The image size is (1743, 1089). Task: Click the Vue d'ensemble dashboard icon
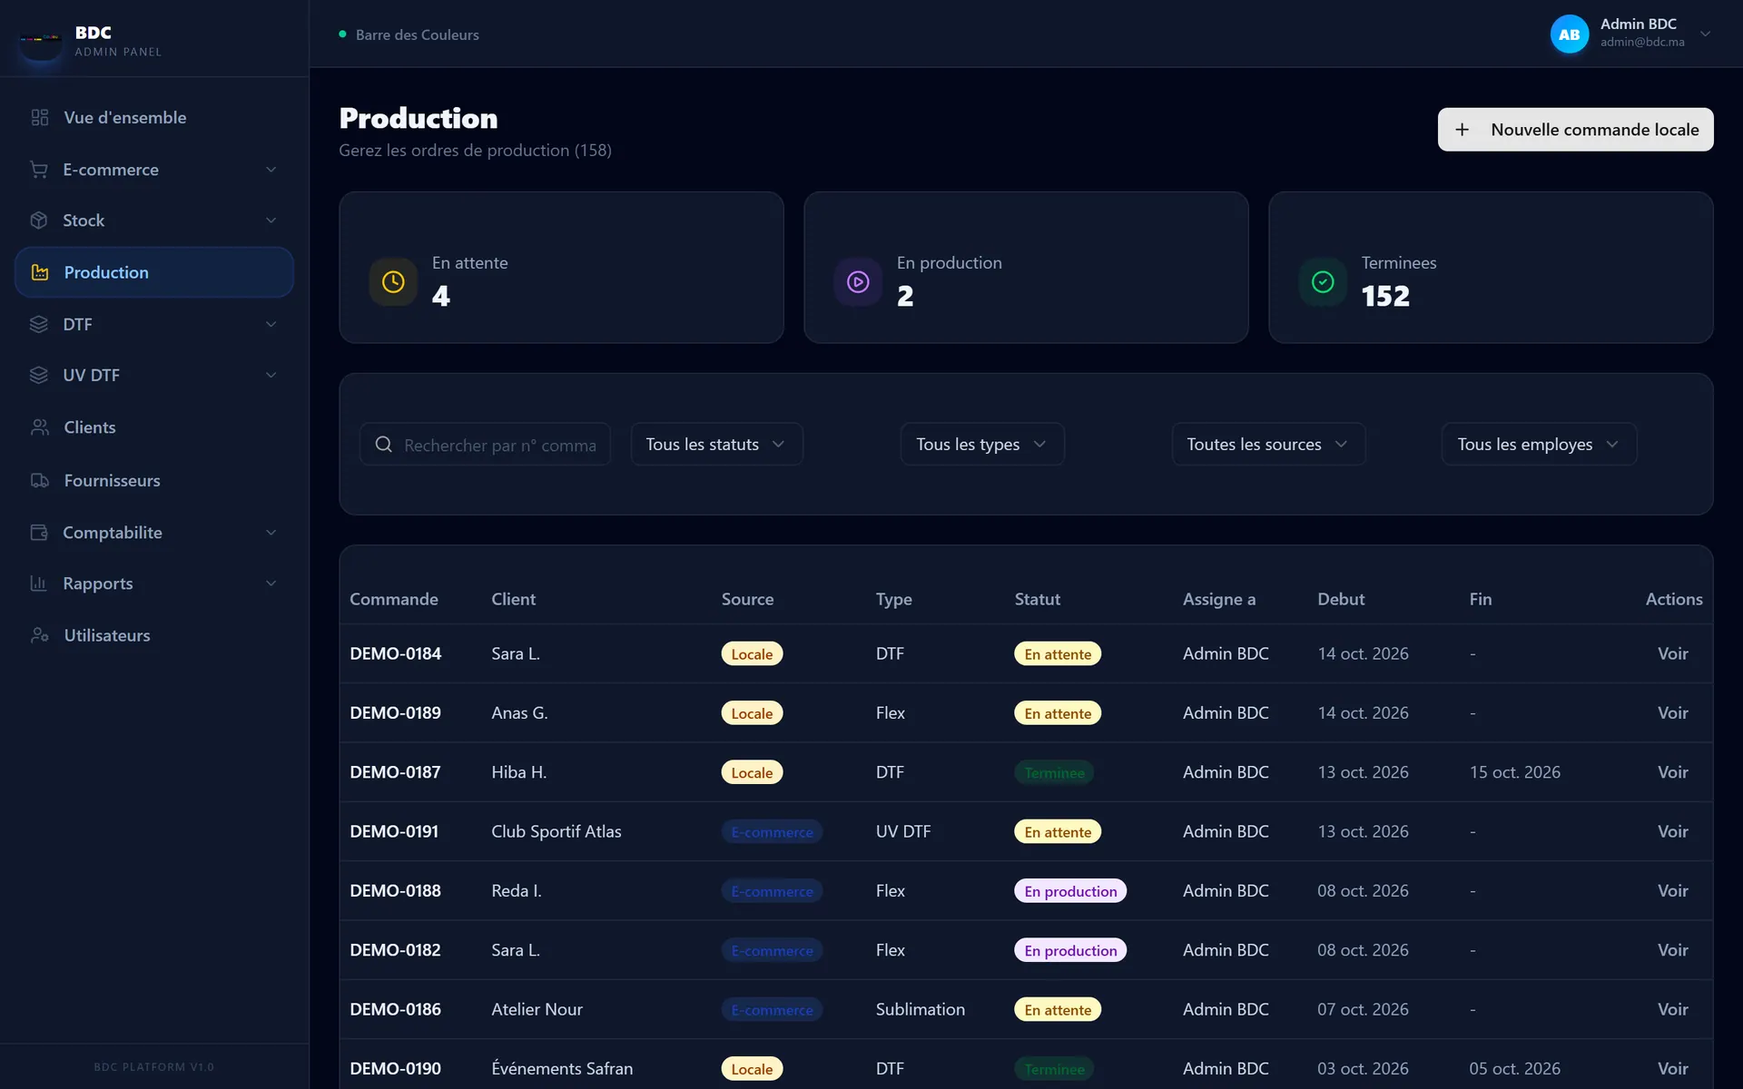point(40,117)
